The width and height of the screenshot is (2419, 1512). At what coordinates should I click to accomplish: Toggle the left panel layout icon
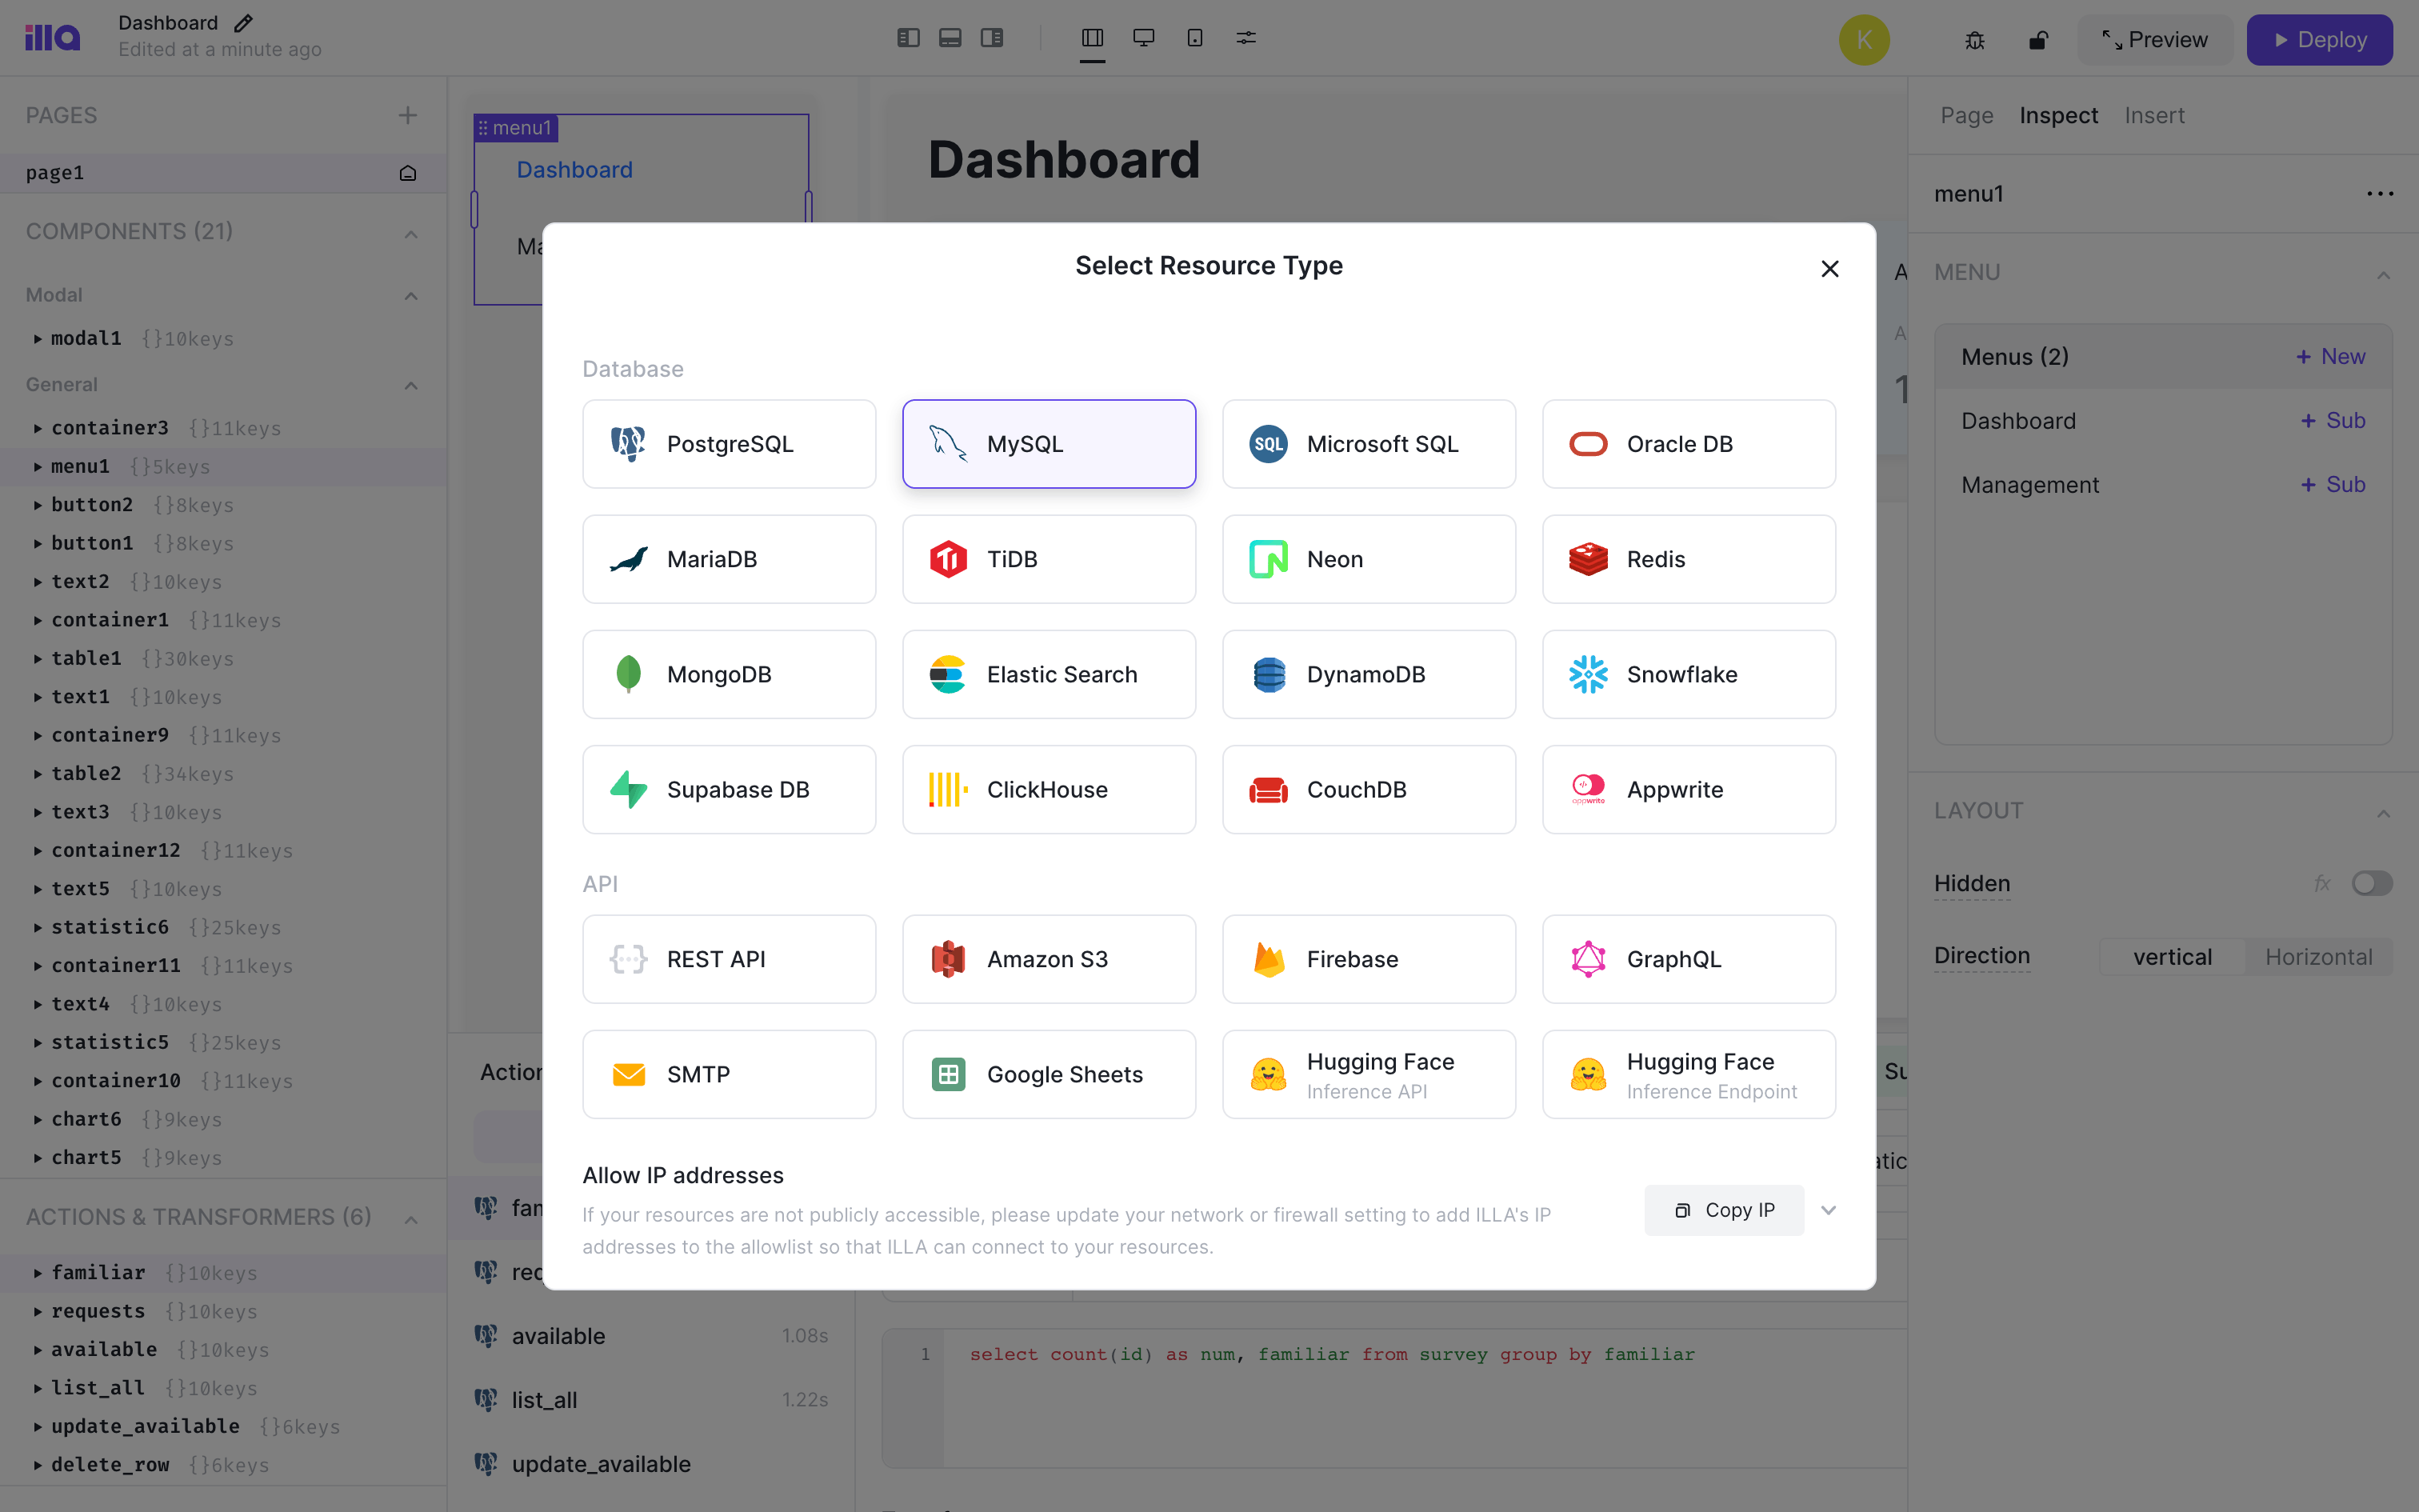click(908, 38)
